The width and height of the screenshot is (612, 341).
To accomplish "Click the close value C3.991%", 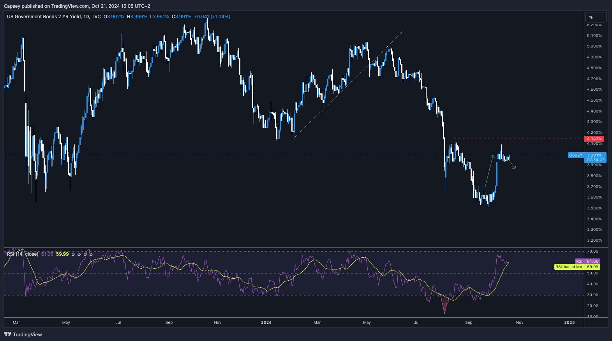I will click(182, 17).
